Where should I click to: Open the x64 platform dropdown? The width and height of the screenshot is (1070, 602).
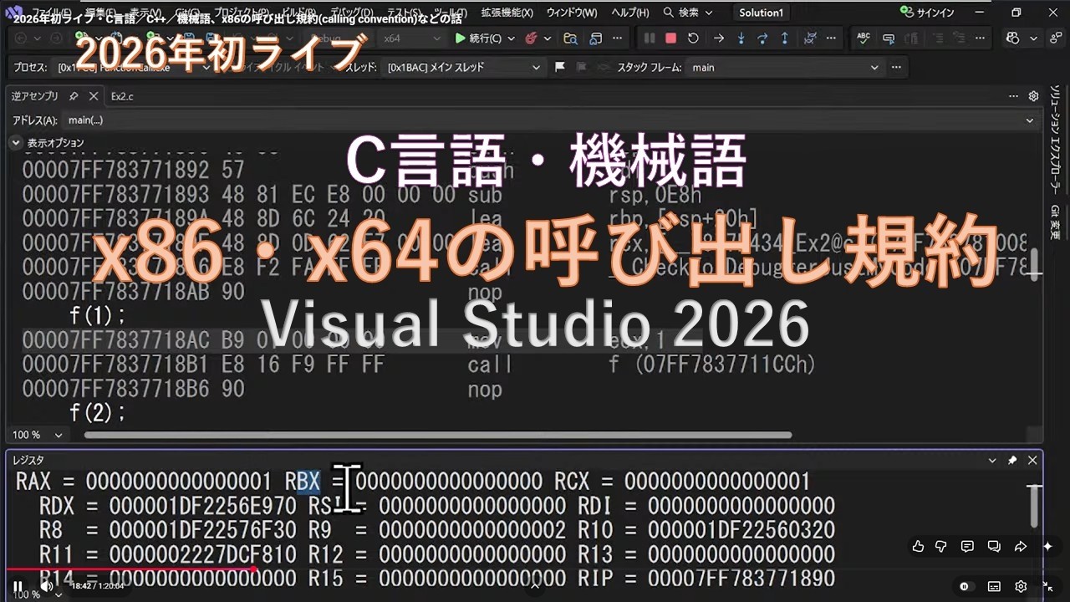click(410, 38)
